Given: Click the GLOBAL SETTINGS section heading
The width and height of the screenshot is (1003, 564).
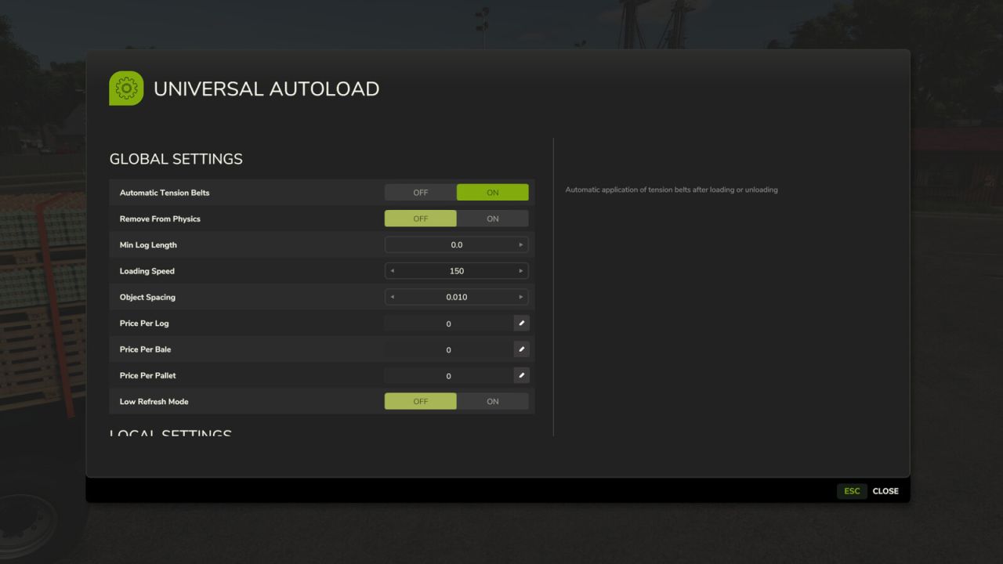Looking at the screenshot, I should (176, 159).
